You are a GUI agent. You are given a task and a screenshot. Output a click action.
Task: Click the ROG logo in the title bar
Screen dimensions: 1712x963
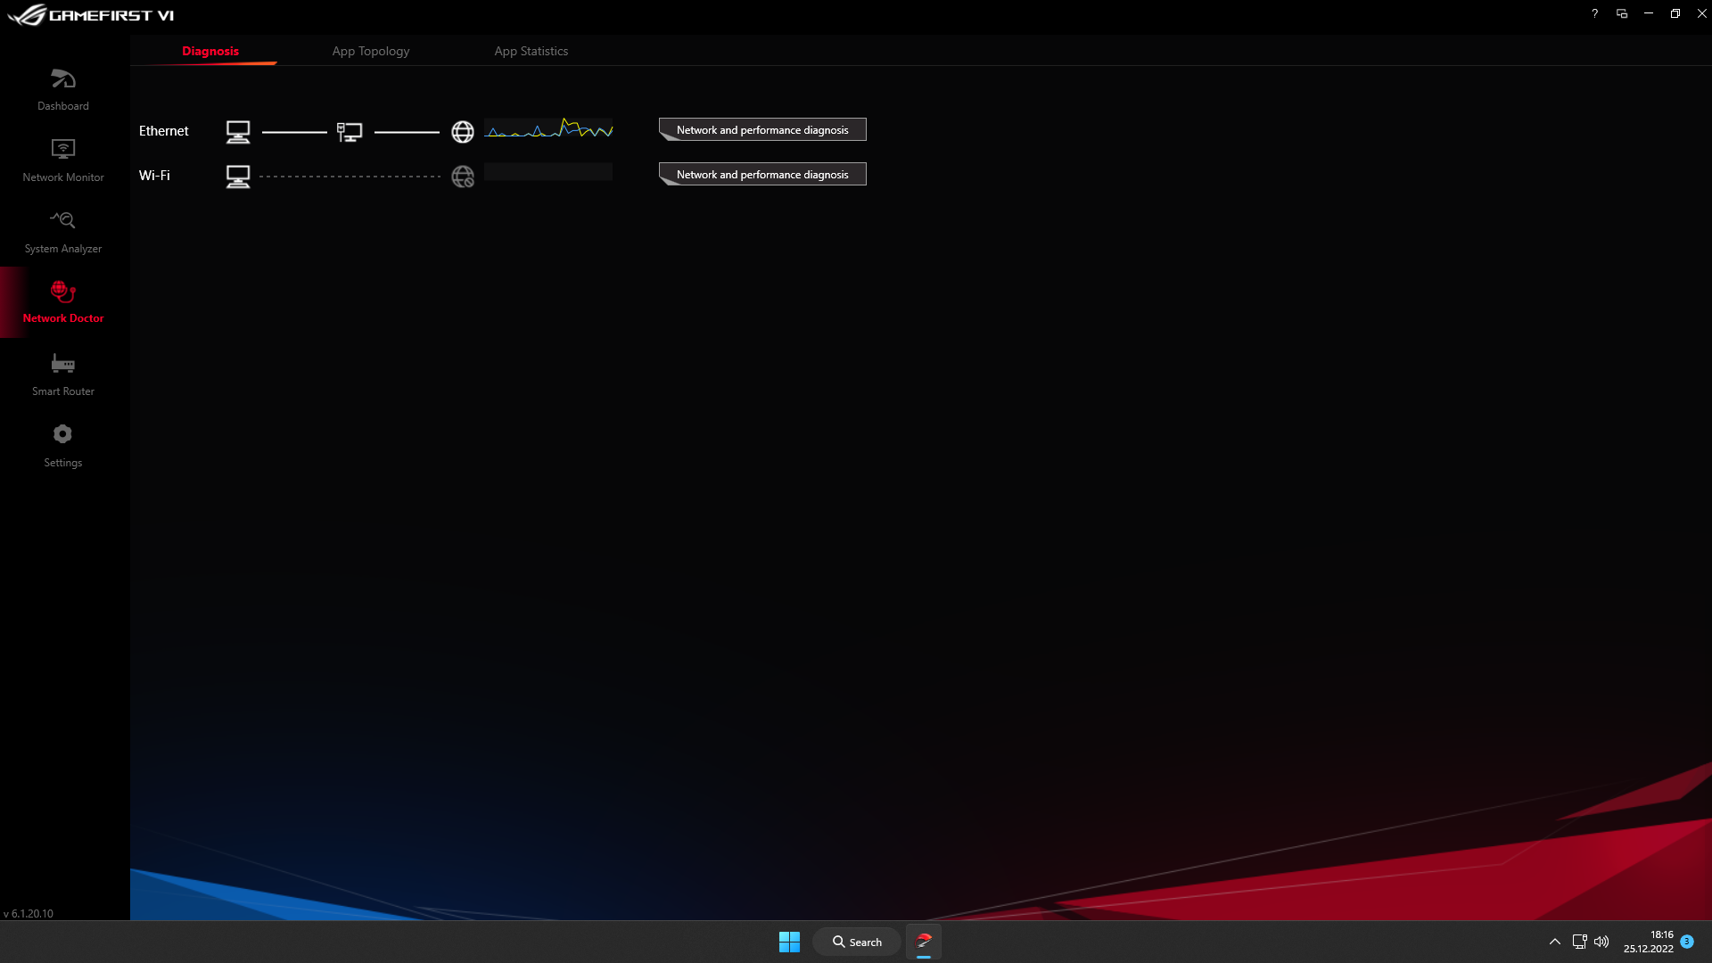click(27, 14)
